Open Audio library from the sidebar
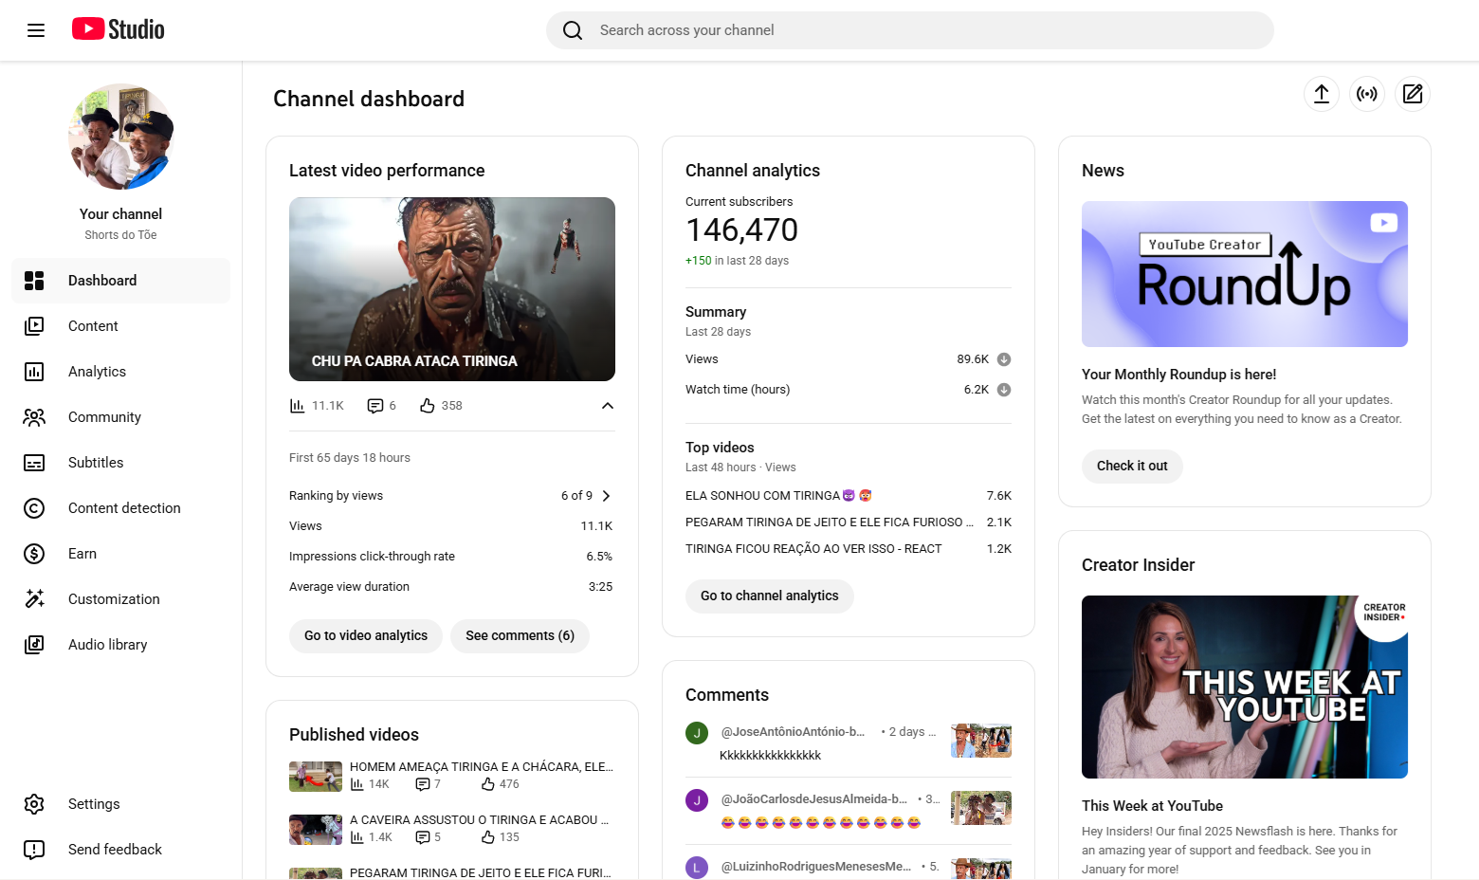This screenshot has width=1479, height=880. tap(107, 645)
